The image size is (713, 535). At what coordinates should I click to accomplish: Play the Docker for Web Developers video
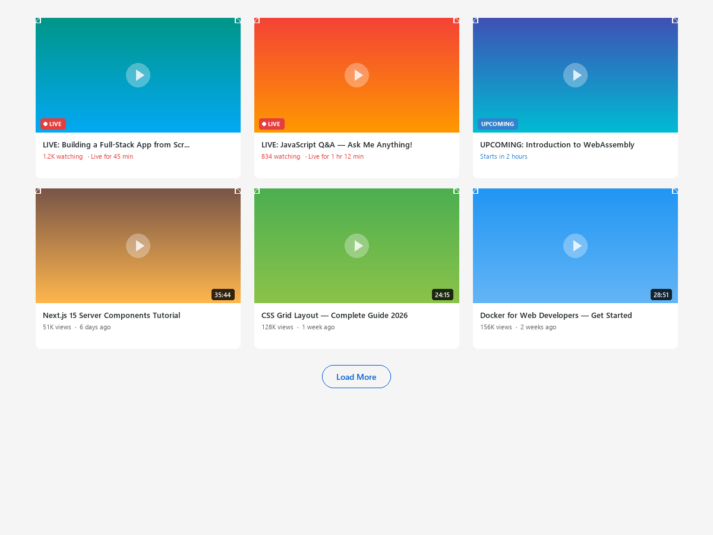(575, 246)
